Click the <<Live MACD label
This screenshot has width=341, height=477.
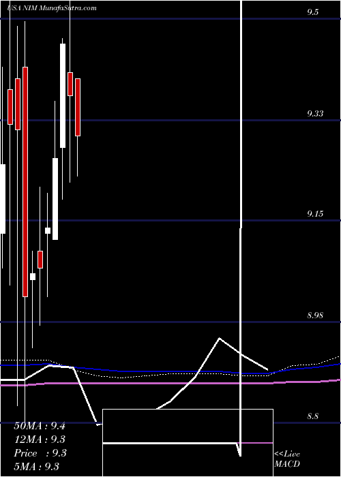click(287, 459)
